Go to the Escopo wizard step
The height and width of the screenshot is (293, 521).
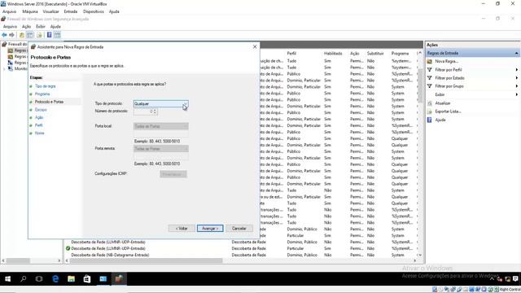[x=41, y=110]
